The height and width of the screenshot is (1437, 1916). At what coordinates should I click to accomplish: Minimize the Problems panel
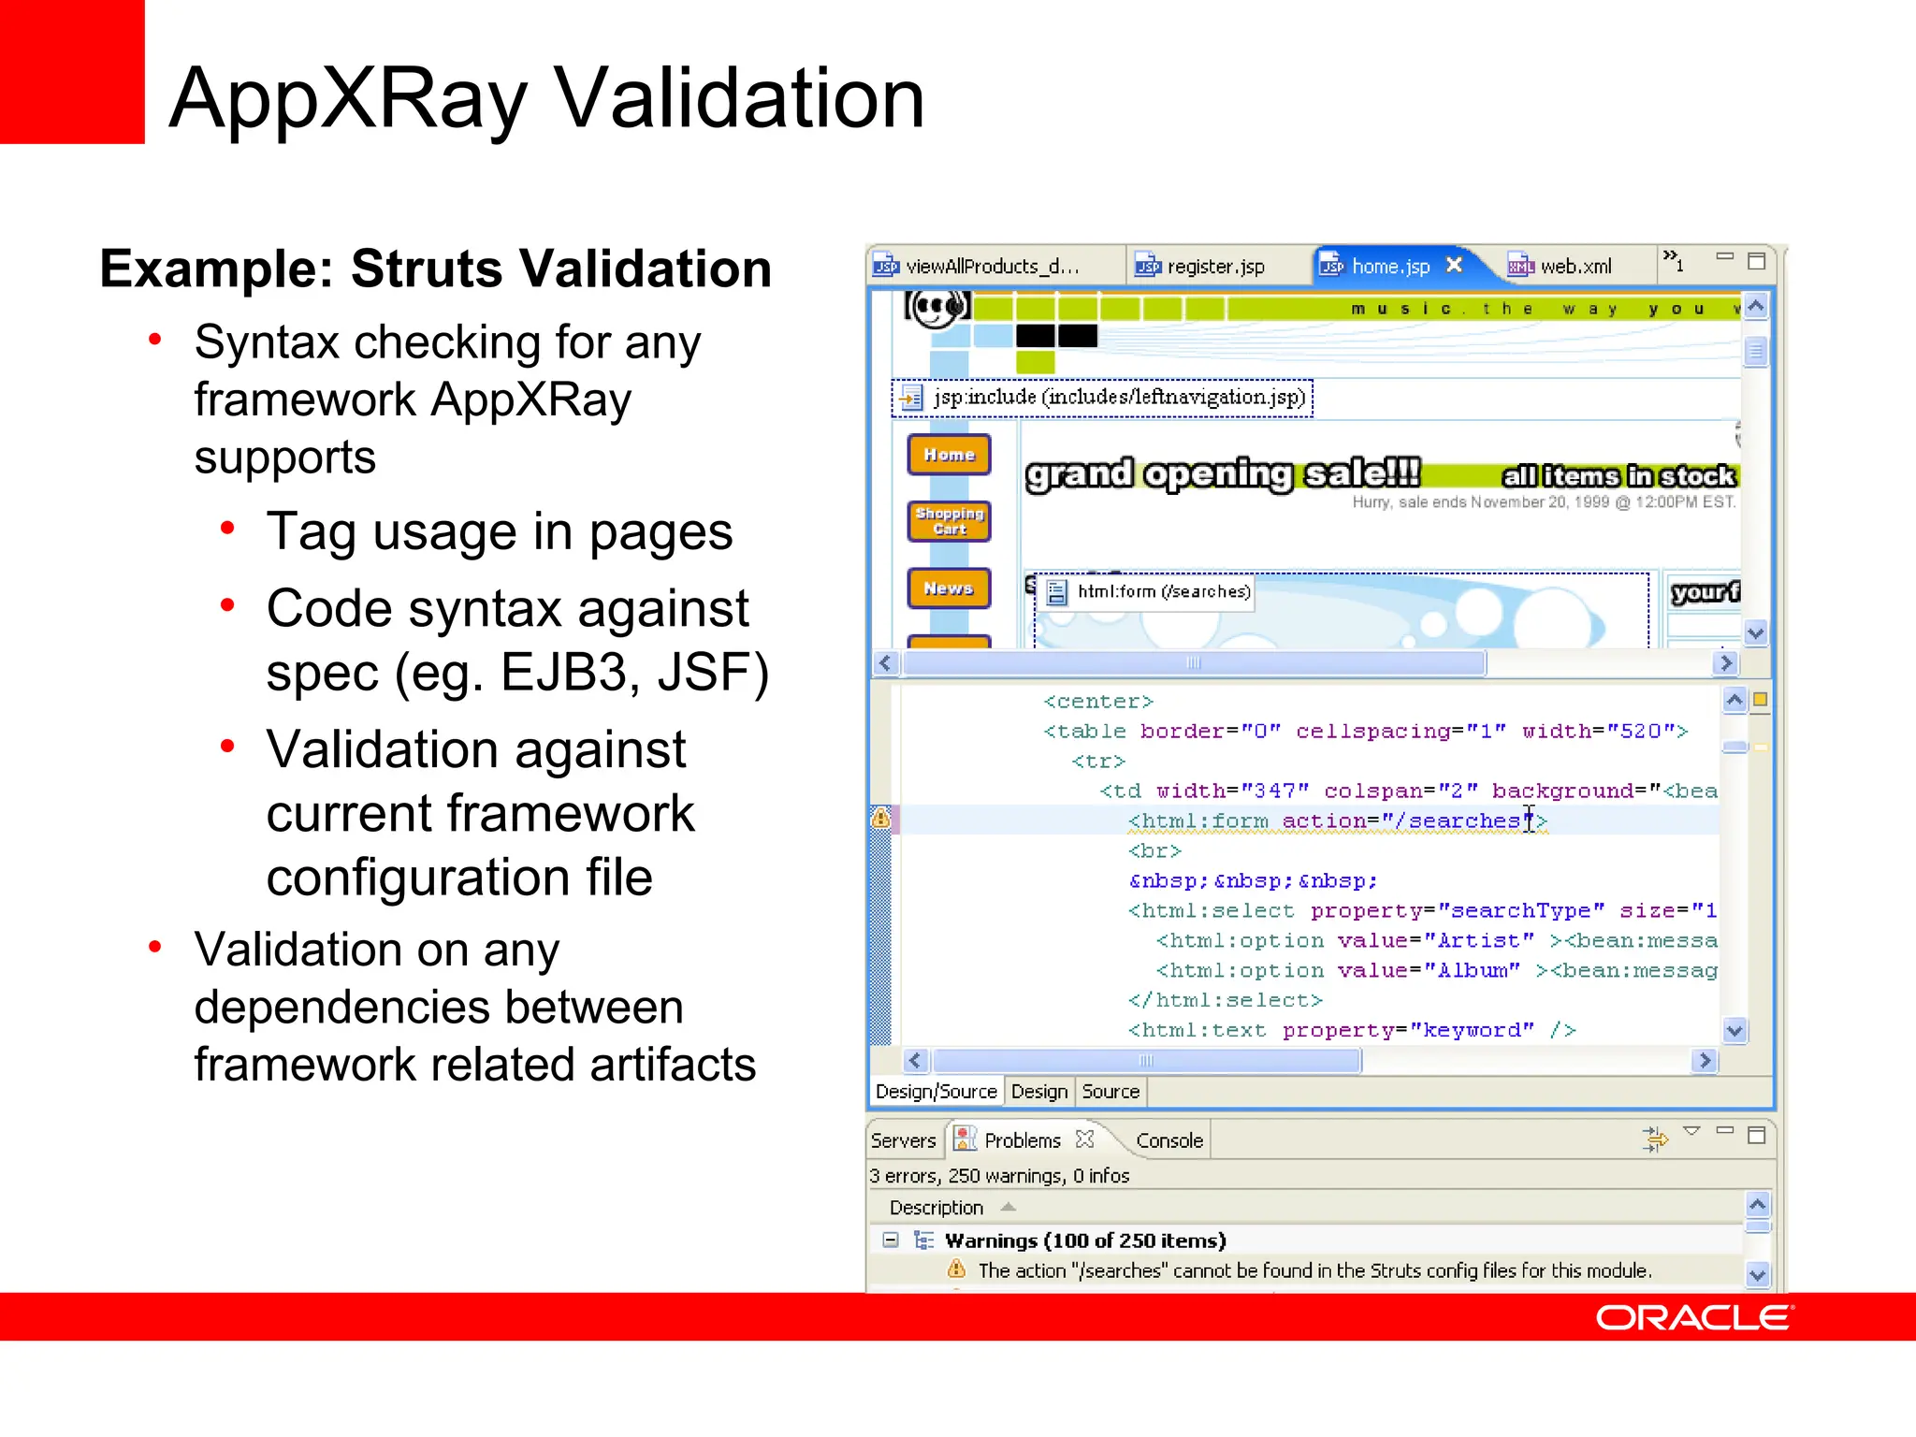(1725, 1130)
